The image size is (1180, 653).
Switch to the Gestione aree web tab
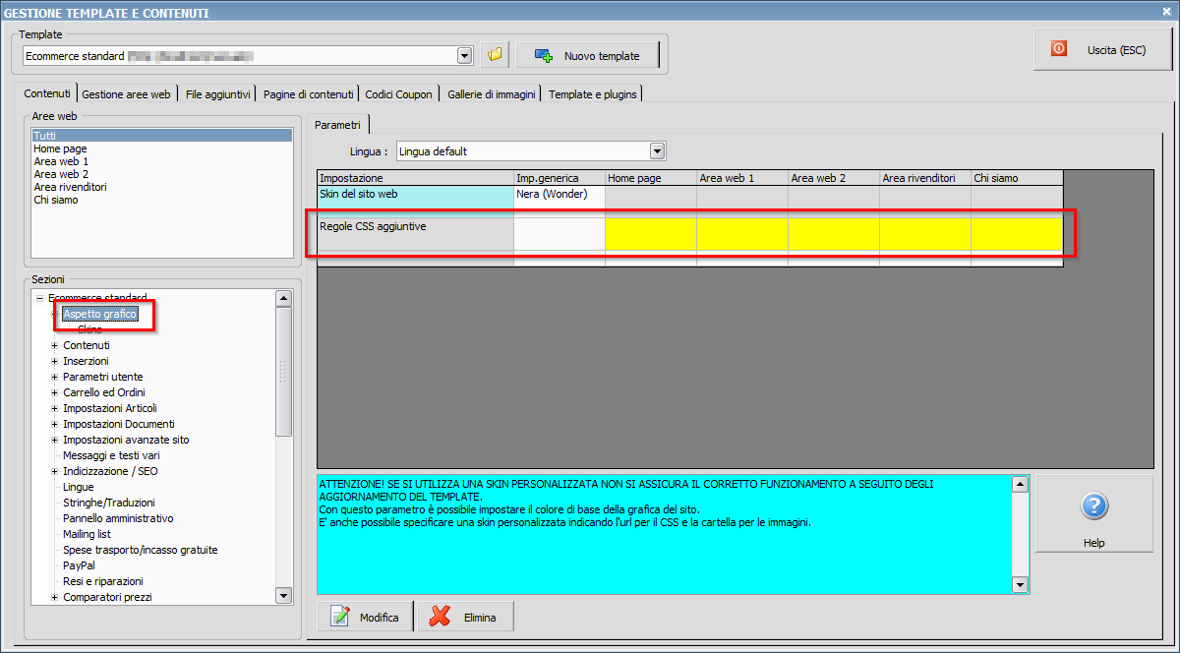(127, 94)
